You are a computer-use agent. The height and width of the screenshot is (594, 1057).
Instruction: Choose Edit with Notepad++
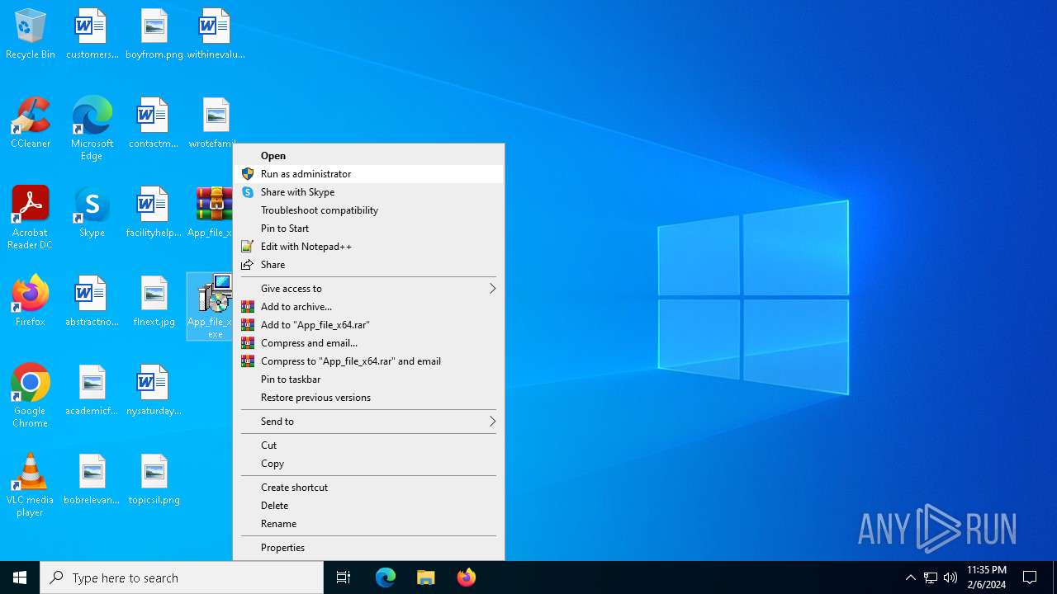(367, 247)
